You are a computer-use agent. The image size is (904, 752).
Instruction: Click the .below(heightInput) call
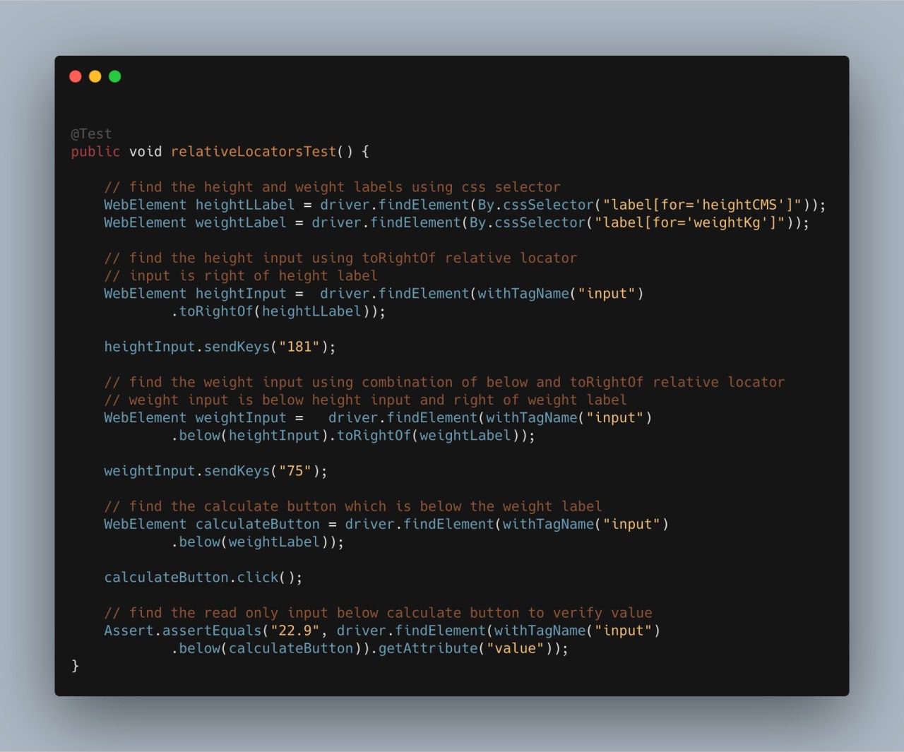click(249, 436)
